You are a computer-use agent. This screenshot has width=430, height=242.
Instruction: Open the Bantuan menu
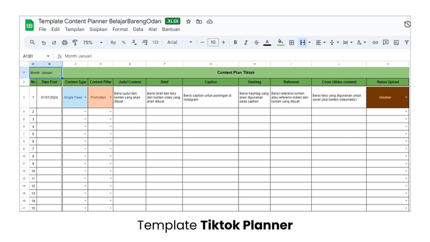click(171, 30)
